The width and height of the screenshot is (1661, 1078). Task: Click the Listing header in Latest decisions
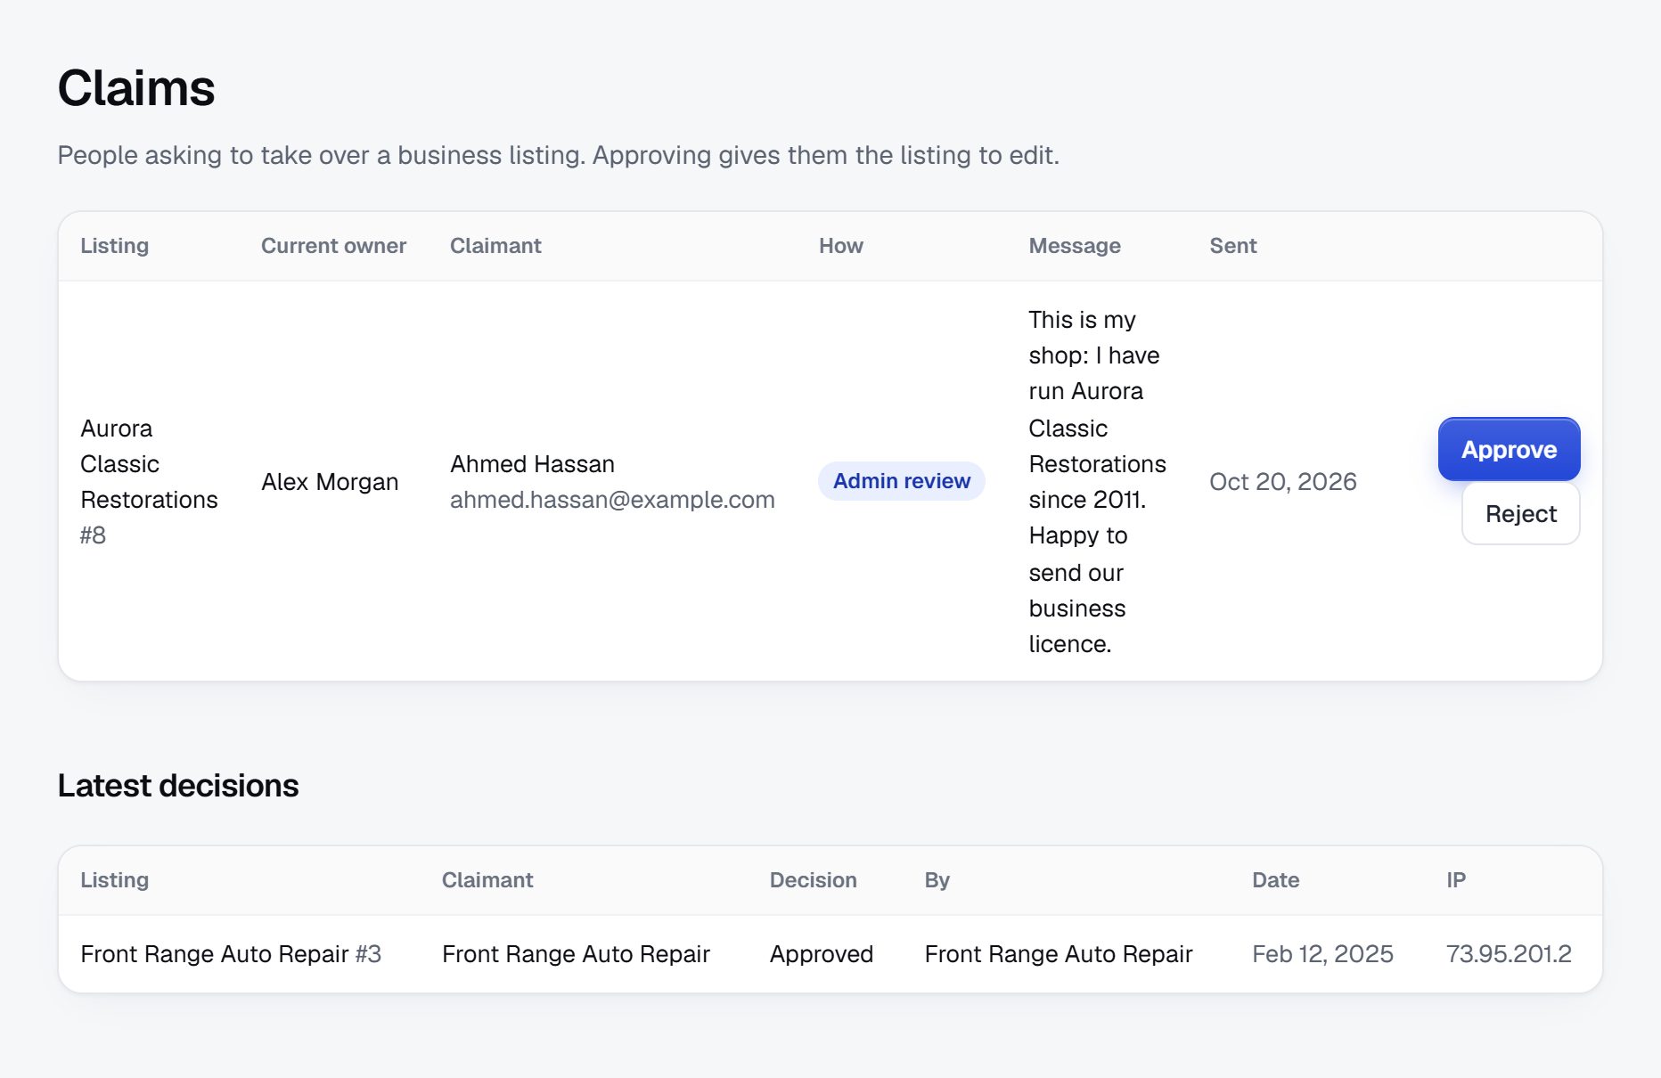(x=114, y=880)
